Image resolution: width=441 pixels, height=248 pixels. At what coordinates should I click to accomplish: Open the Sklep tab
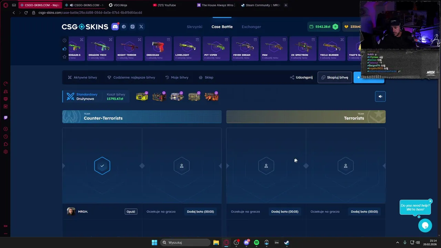click(206, 77)
